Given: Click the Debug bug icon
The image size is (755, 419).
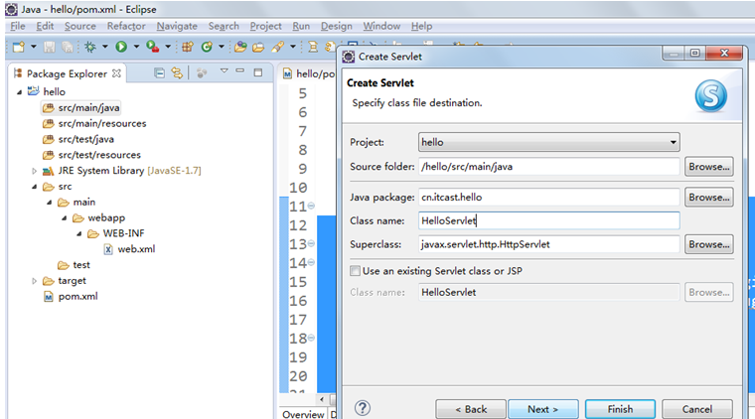Looking at the screenshot, I should (90, 47).
